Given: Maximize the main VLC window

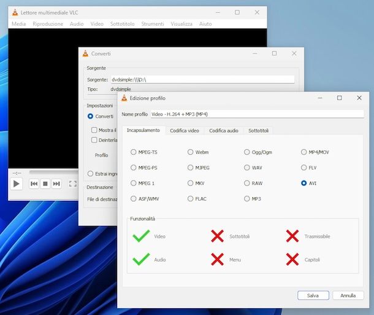Looking at the screenshot, I should [x=237, y=12].
